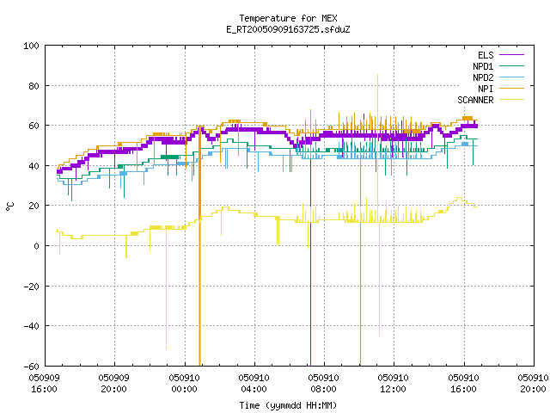550x413 pixels.
Task: Click the x-axis label 050909 16:00
Action: point(44,384)
